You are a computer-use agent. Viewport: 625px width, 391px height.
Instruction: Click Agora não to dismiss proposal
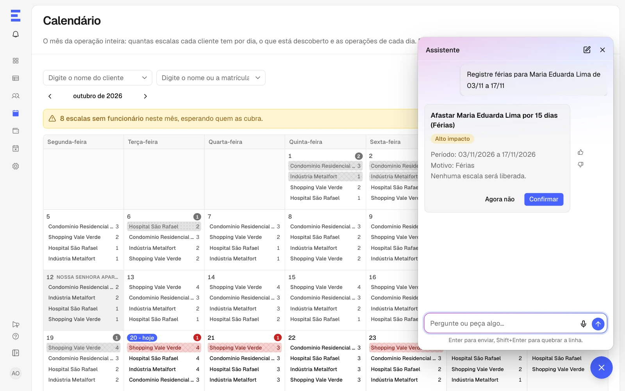pyautogui.click(x=500, y=199)
